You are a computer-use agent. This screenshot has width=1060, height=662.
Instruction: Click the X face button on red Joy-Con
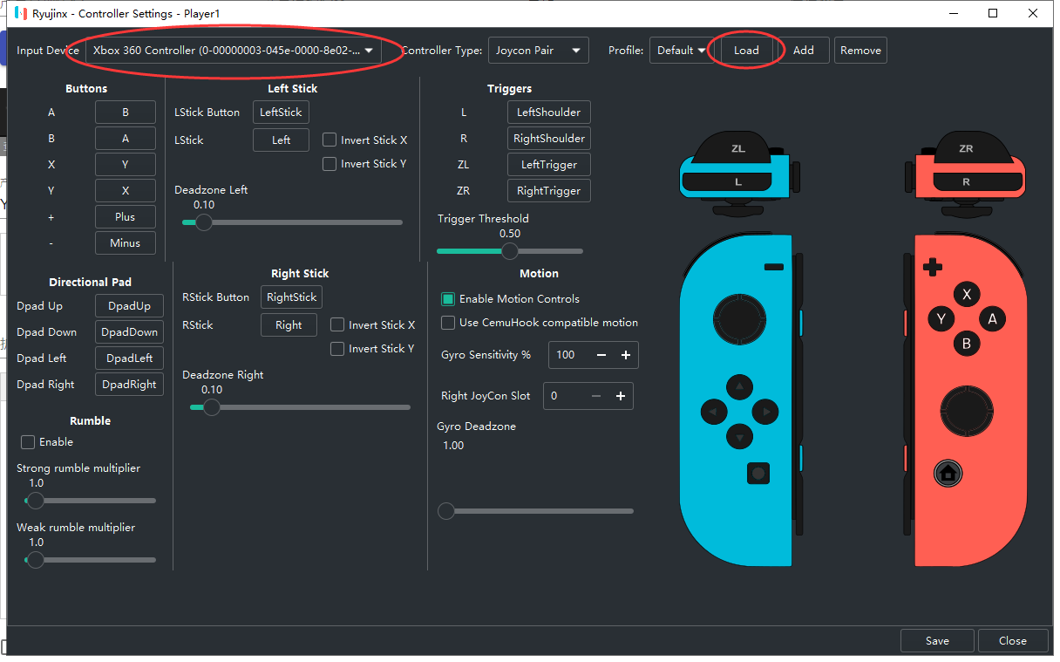tap(966, 295)
